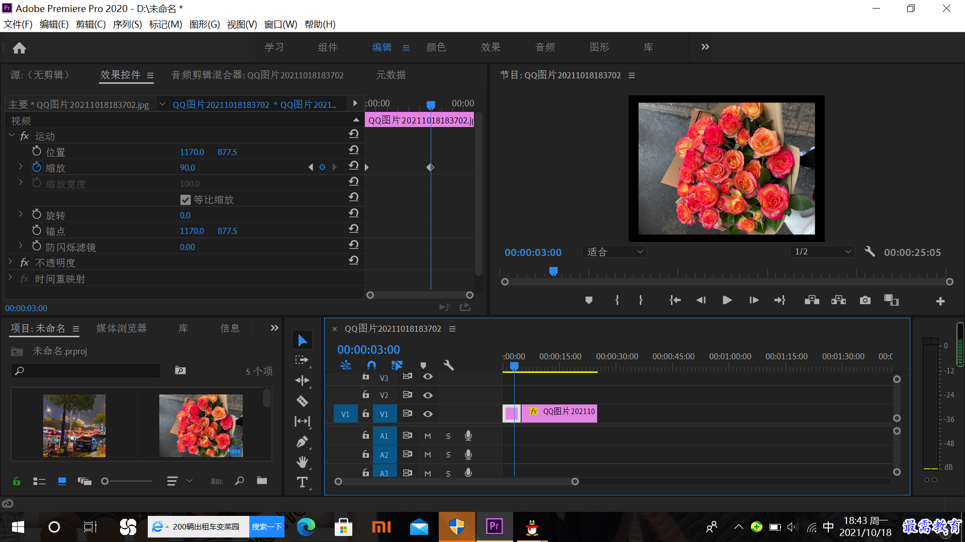965x542 pixels.
Task: Click the Extract button in Program monitor
Action: [x=838, y=300]
